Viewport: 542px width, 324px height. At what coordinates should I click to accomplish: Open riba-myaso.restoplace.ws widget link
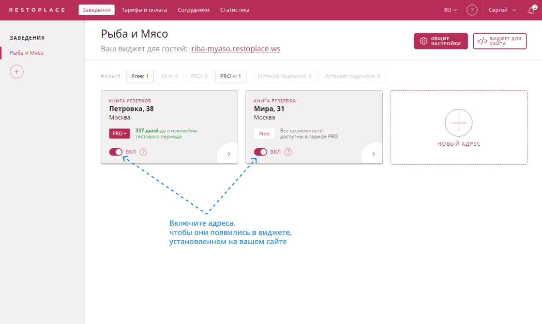click(x=236, y=49)
